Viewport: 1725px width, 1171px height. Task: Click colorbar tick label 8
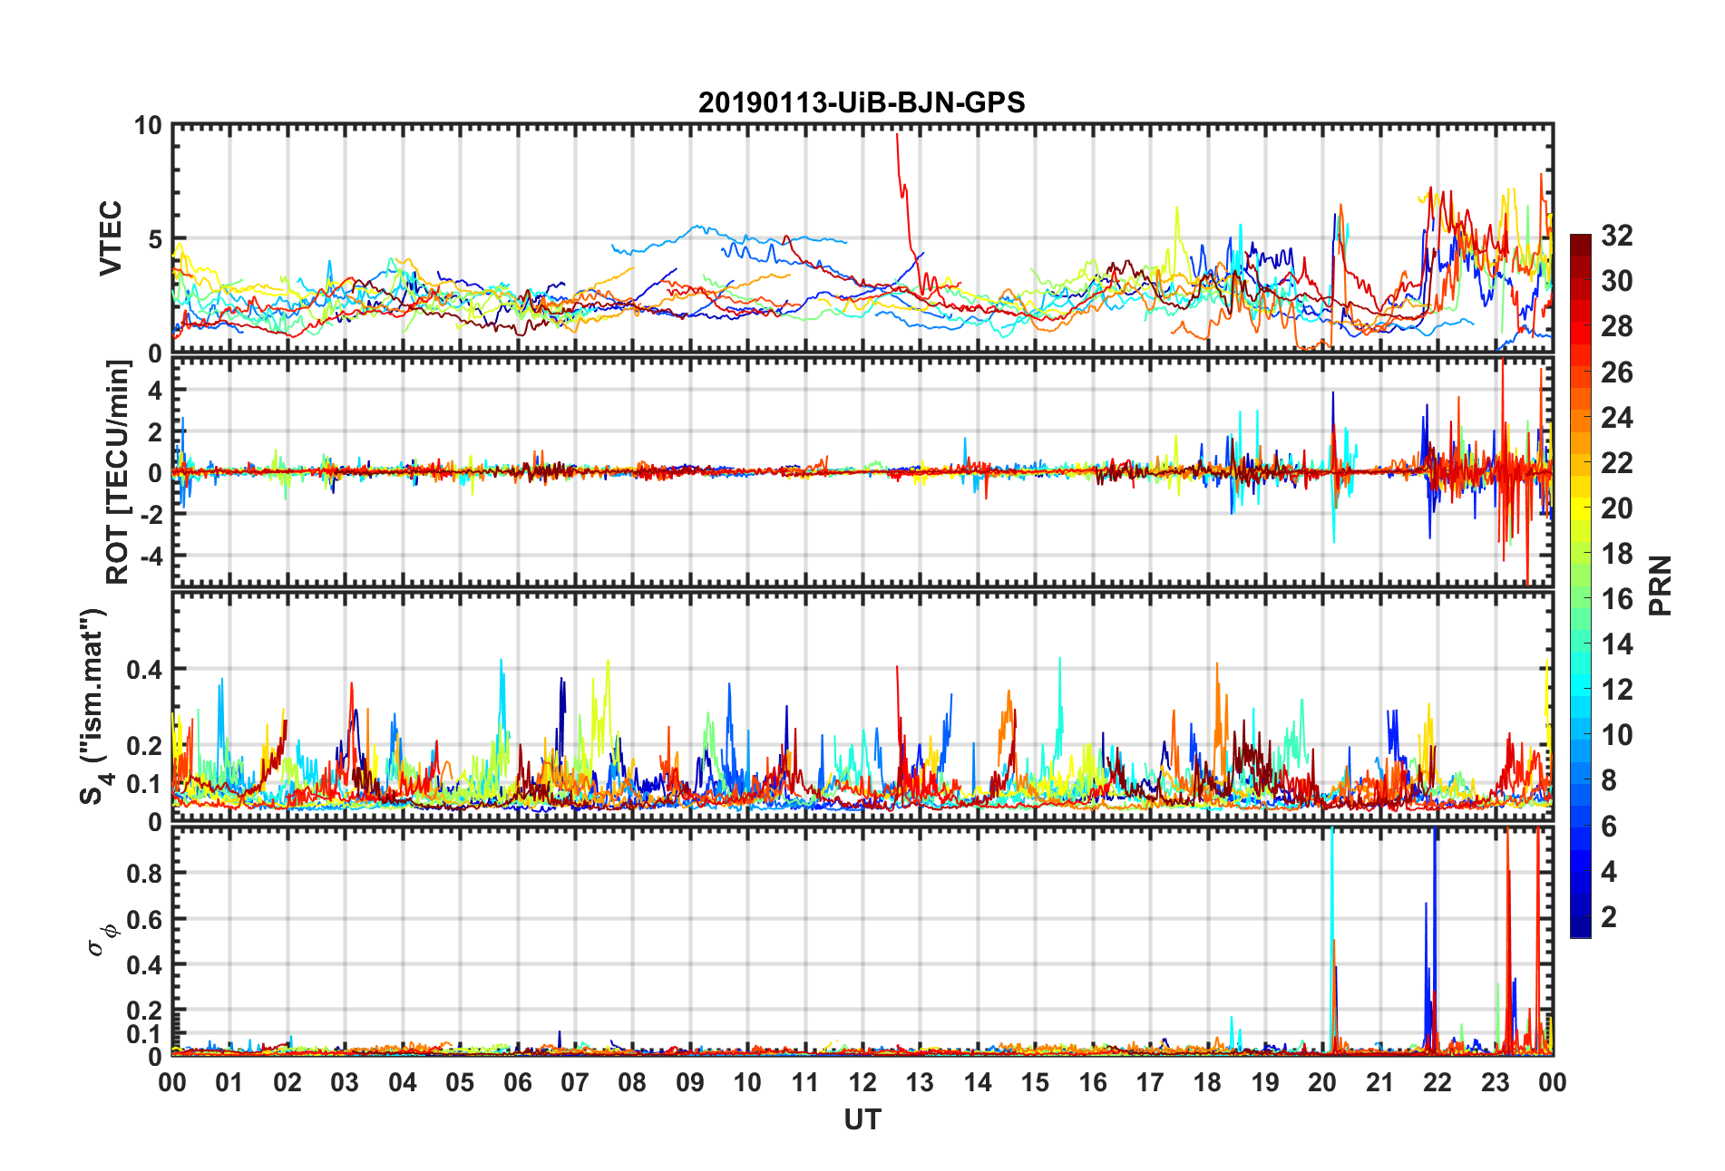pyautogui.click(x=1609, y=780)
